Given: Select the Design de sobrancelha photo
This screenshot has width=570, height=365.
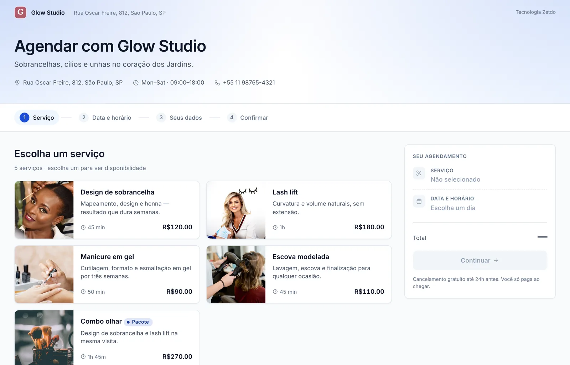Looking at the screenshot, I should pos(44,210).
